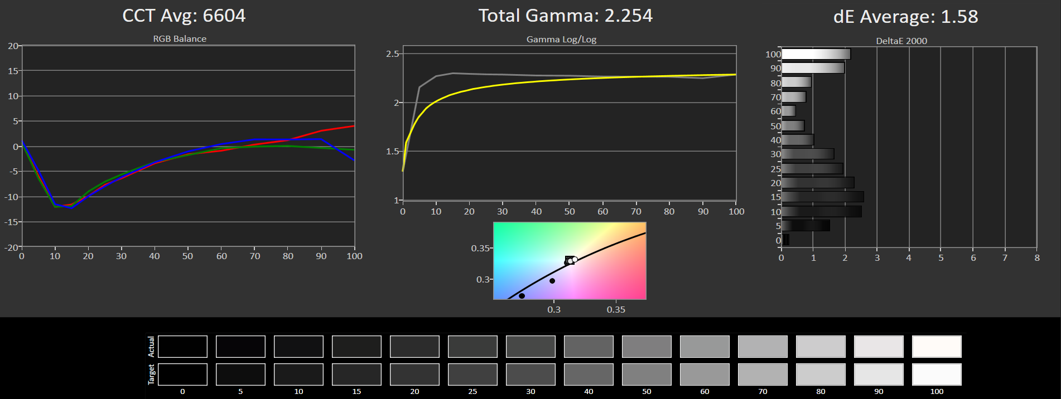Click the Total Gamma 2.254 readout
Screen dimensions: 1061x399
565,16
